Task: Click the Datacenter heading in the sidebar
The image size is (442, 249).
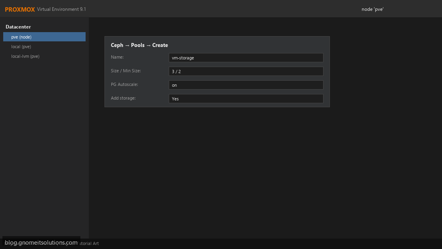Action: [x=18, y=27]
